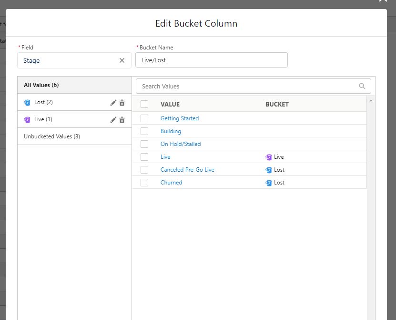
Task: Tick the Getting Started checkbox
Action: point(144,118)
